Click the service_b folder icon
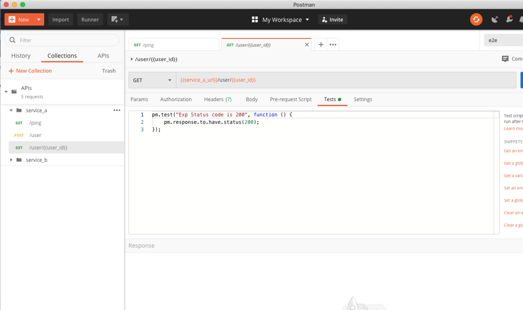 [x=19, y=160]
